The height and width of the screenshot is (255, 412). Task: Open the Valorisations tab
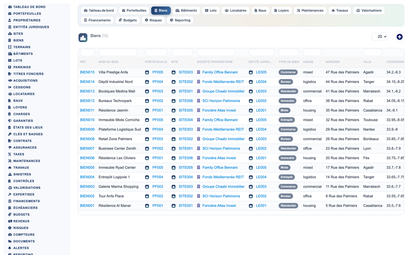coord(369,11)
